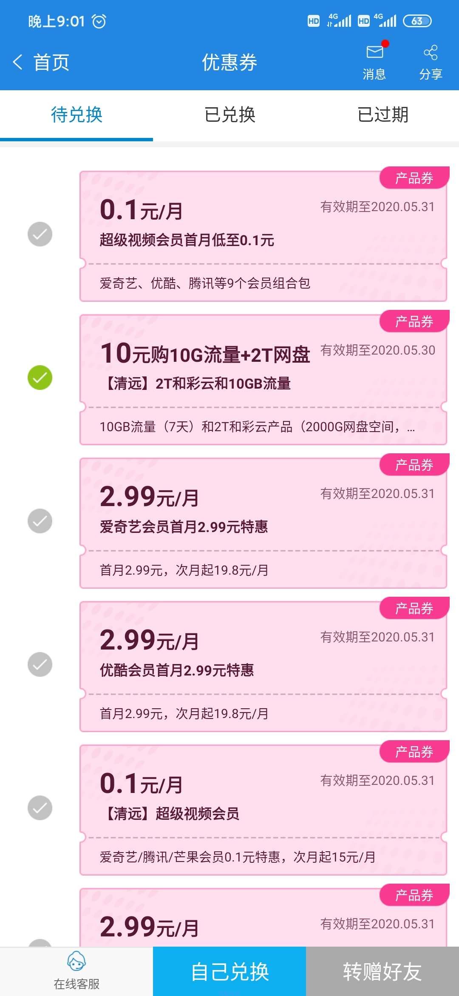Select the 待兑换 tab
The height and width of the screenshot is (996, 459).
pyautogui.click(x=76, y=115)
